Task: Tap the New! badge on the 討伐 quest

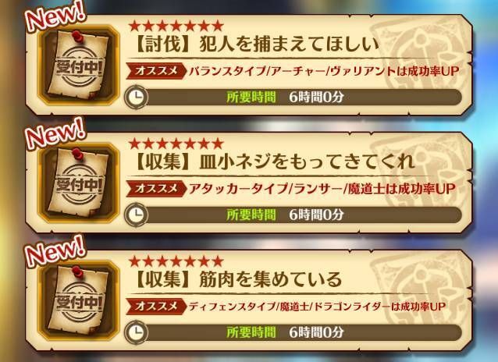Action: click(x=55, y=18)
